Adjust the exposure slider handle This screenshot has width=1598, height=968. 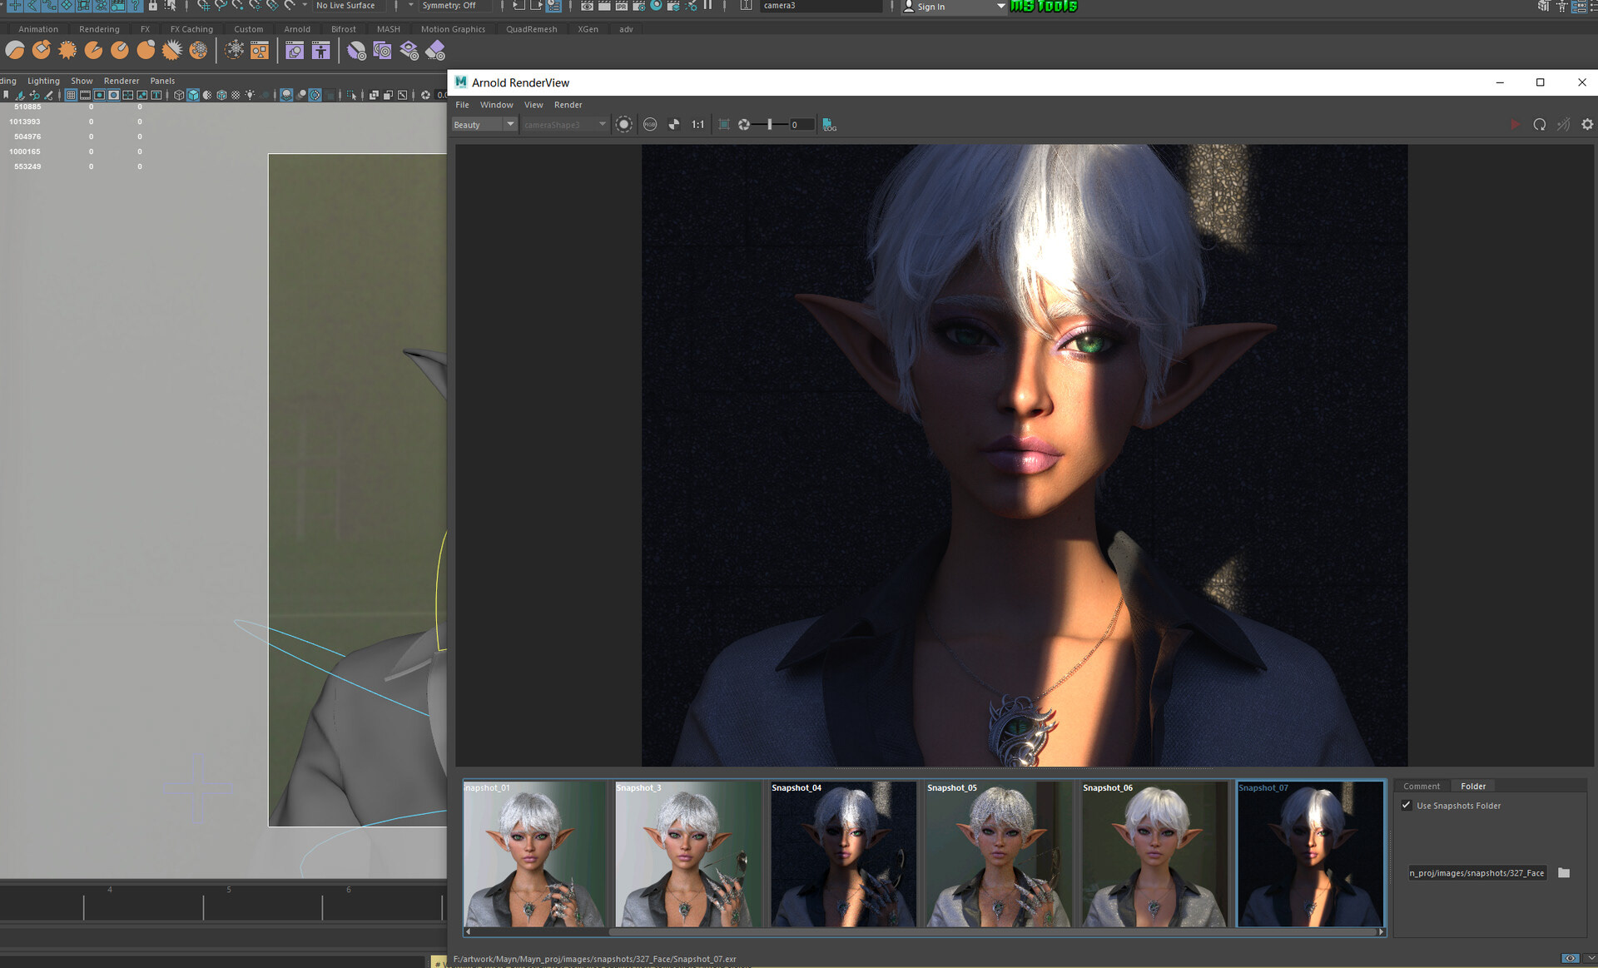click(770, 125)
